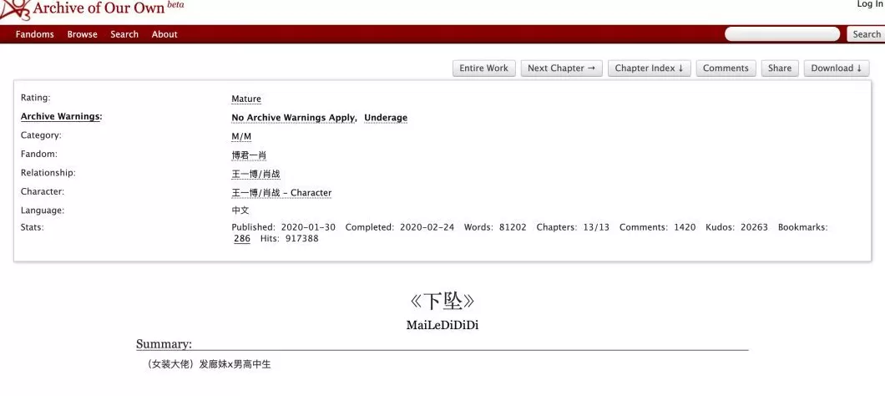Viewport: 885px width, 396px height.
Task: Click the Share button
Action: pos(779,69)
